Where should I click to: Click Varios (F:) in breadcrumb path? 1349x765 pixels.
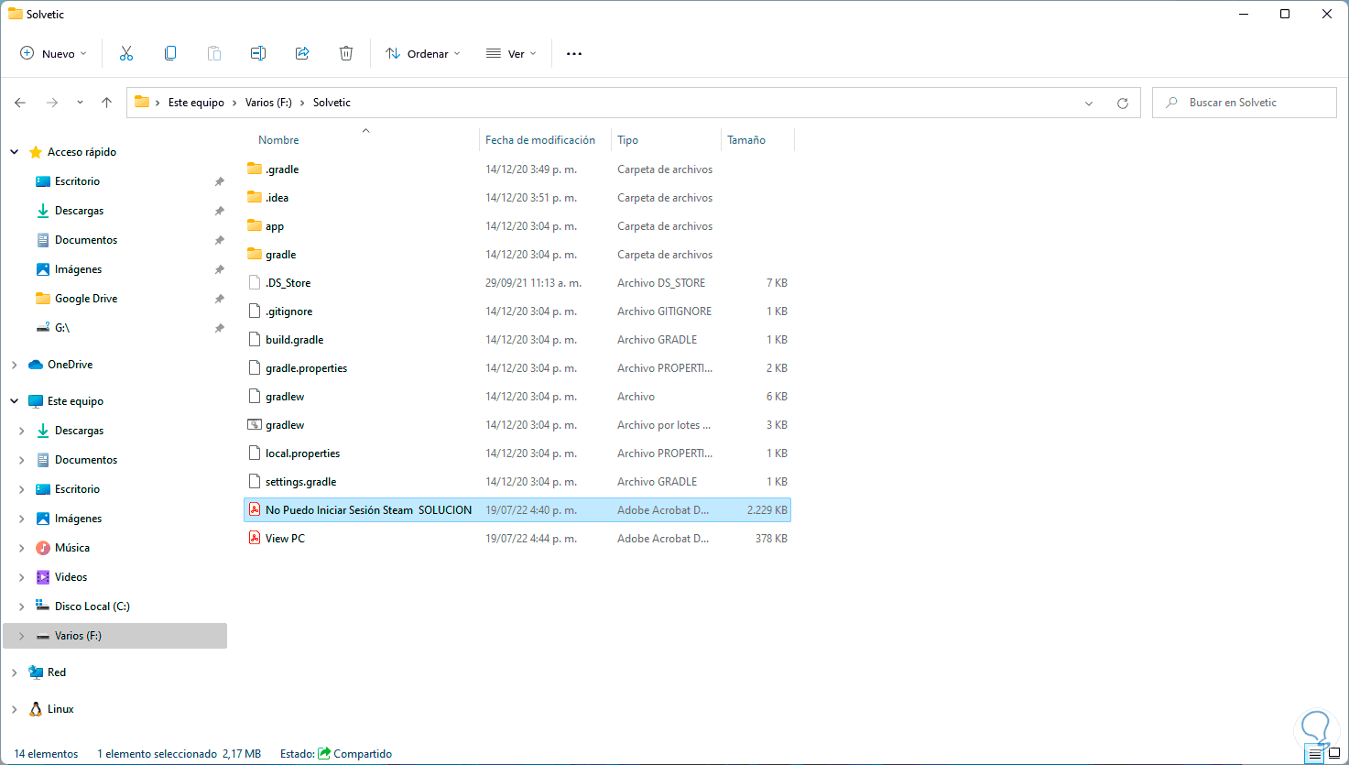point(268,103)
